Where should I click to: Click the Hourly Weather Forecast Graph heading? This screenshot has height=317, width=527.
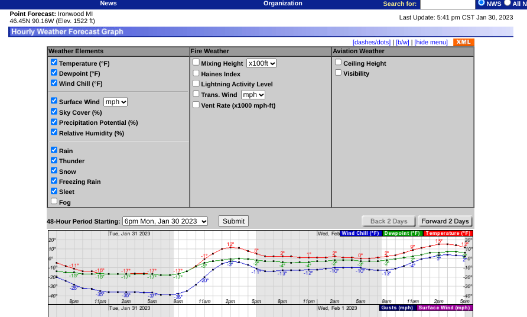(x=67, y=31)
